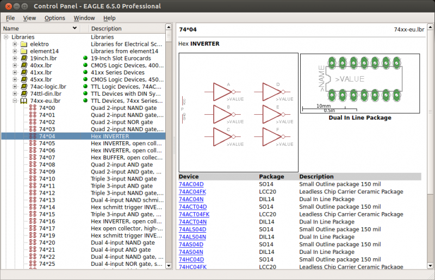Open the 74HC04D device link
435x280 pixels.
[191, 259]
